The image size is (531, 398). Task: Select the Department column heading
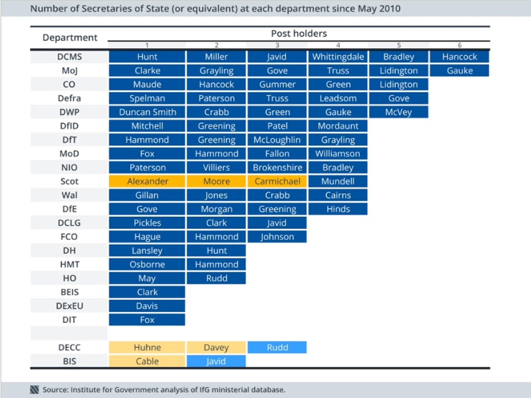click(70, 38)
